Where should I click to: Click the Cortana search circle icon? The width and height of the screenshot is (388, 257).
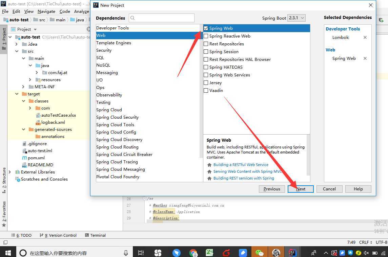point(23,253)
